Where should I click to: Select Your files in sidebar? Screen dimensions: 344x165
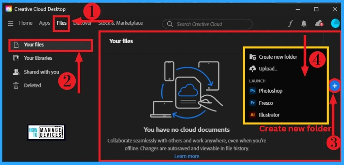point(51,45)
